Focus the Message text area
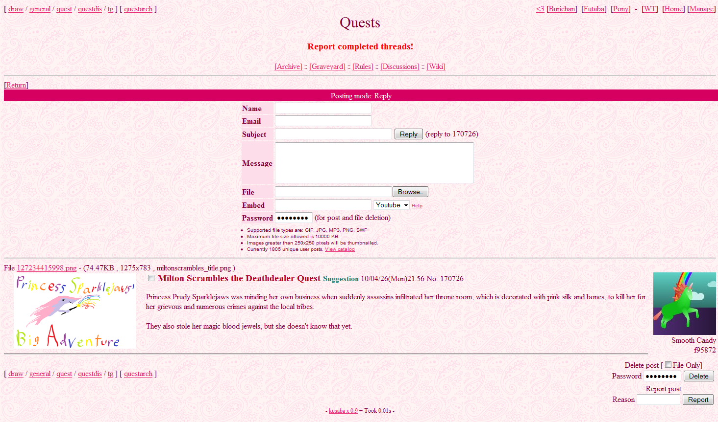The width and height of the screenshot is (718, 422). tap(374, 163)
